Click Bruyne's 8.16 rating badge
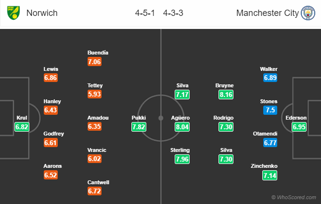The image size is (321, 204). (x=226, y=95)
